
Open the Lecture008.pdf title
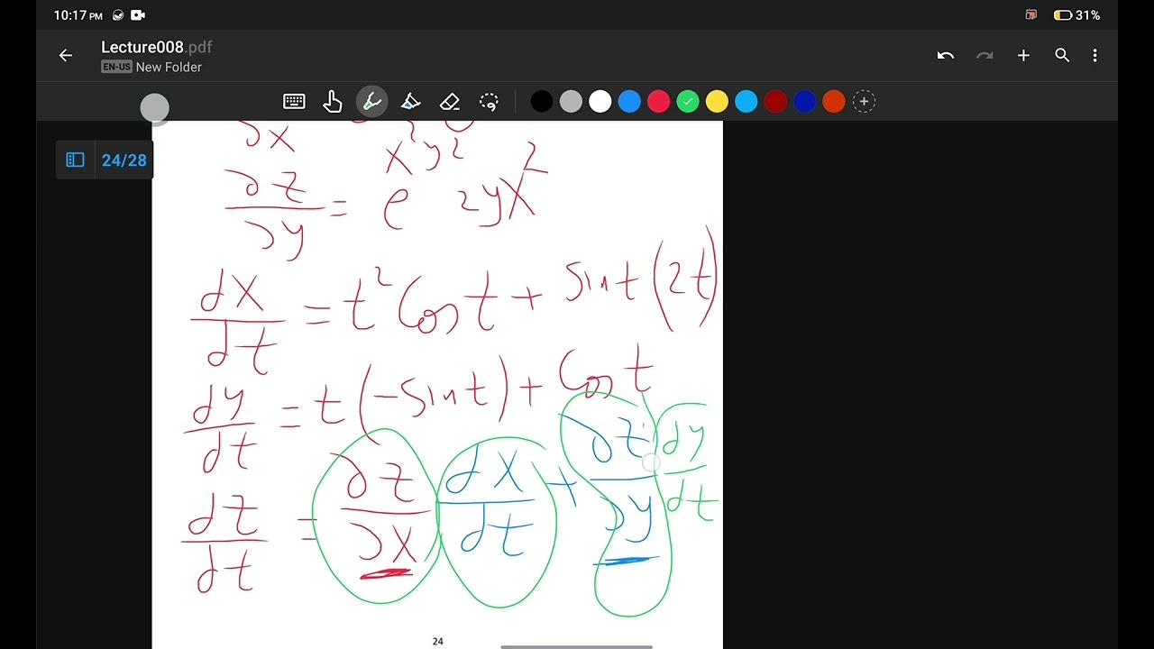157,47
